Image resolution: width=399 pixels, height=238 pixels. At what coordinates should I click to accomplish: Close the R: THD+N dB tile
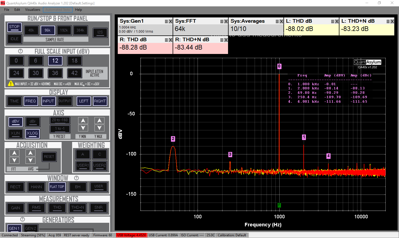coord(226,40)
